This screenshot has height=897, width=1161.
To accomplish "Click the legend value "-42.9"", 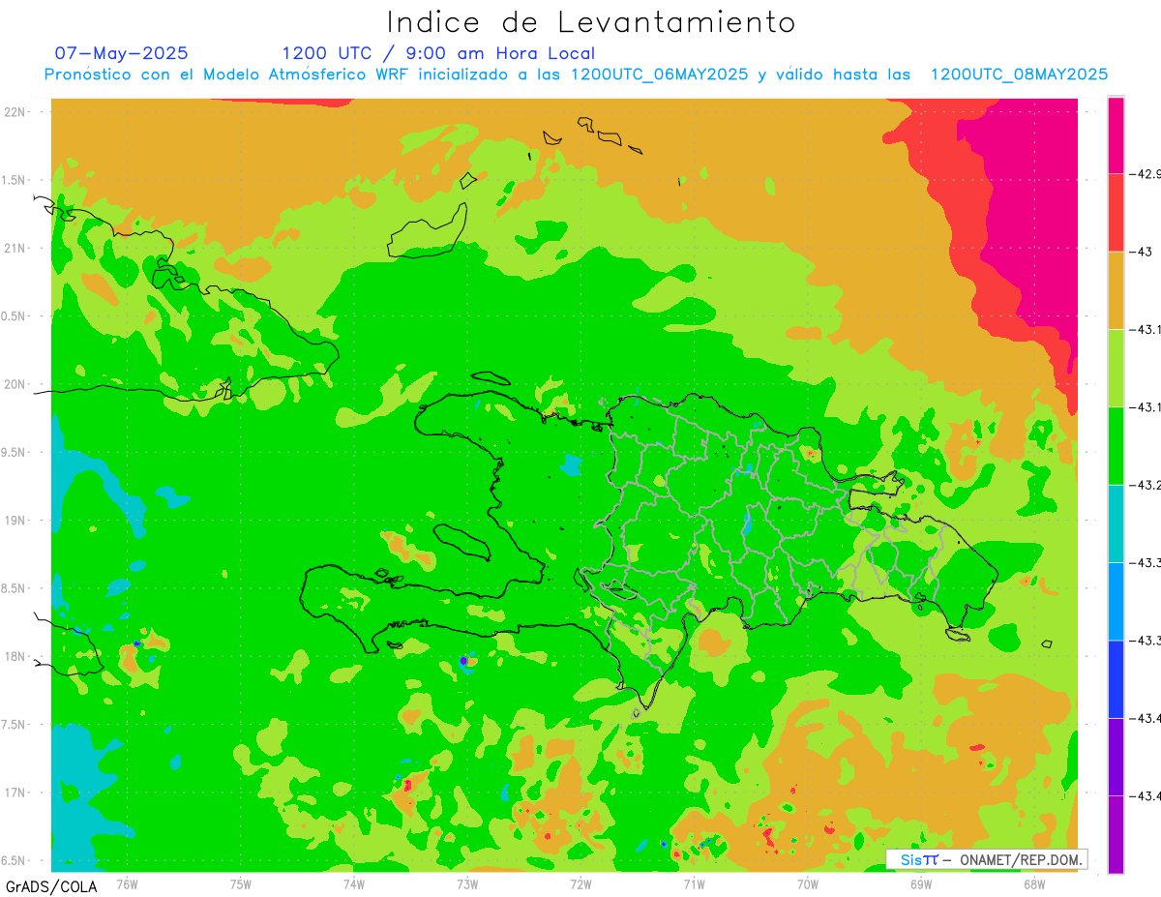I will [x=1145, y=174].
